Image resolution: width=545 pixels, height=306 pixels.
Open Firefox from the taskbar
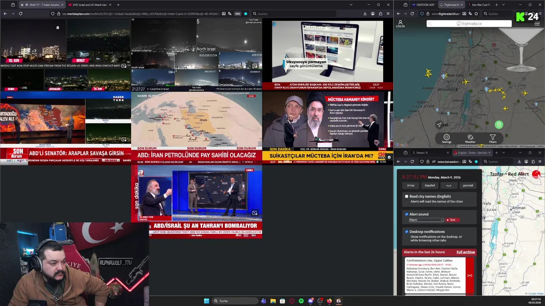(329, 301)
